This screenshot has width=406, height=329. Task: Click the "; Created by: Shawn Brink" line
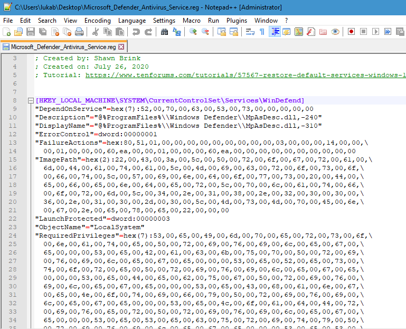[x=88, y=58]
